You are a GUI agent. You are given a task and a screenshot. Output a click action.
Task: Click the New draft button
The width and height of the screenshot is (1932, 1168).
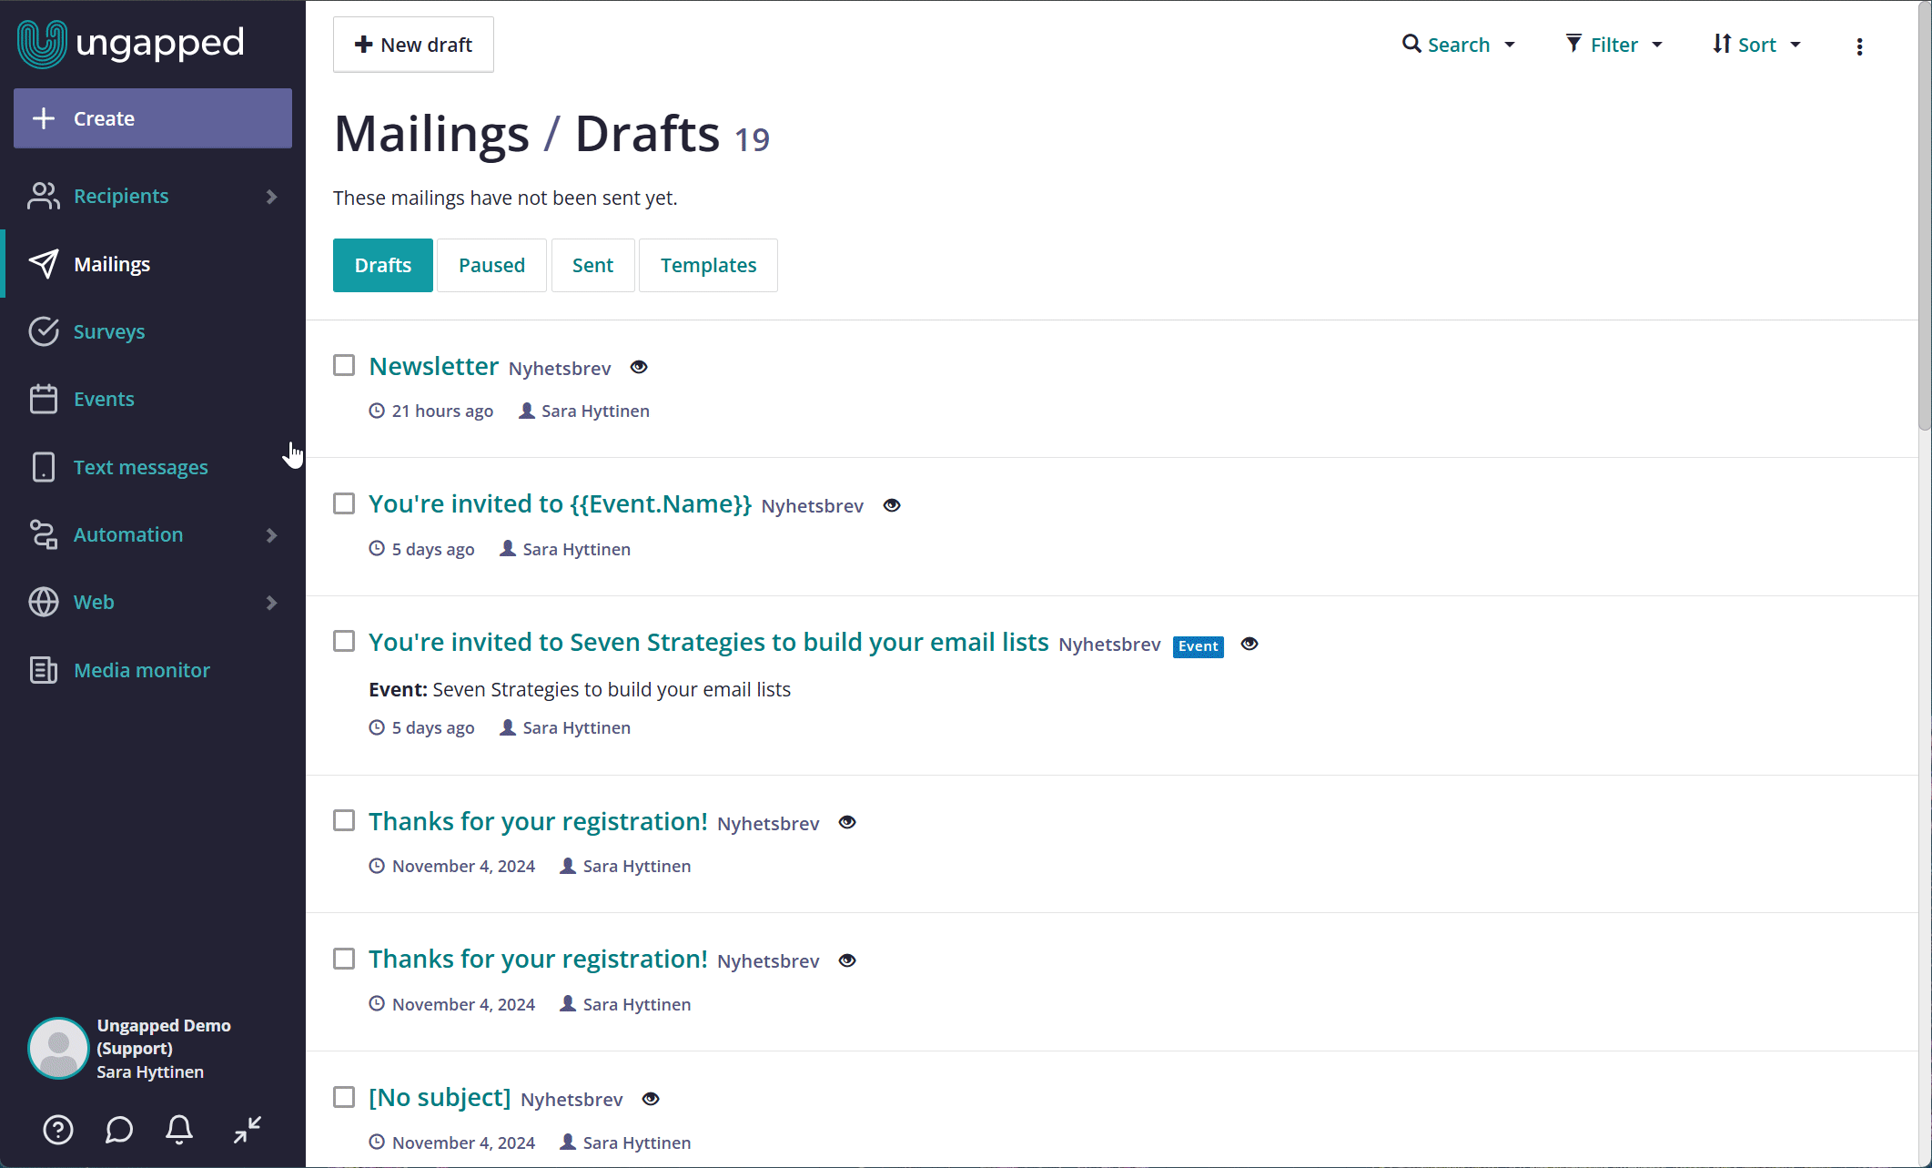point(413,45)
